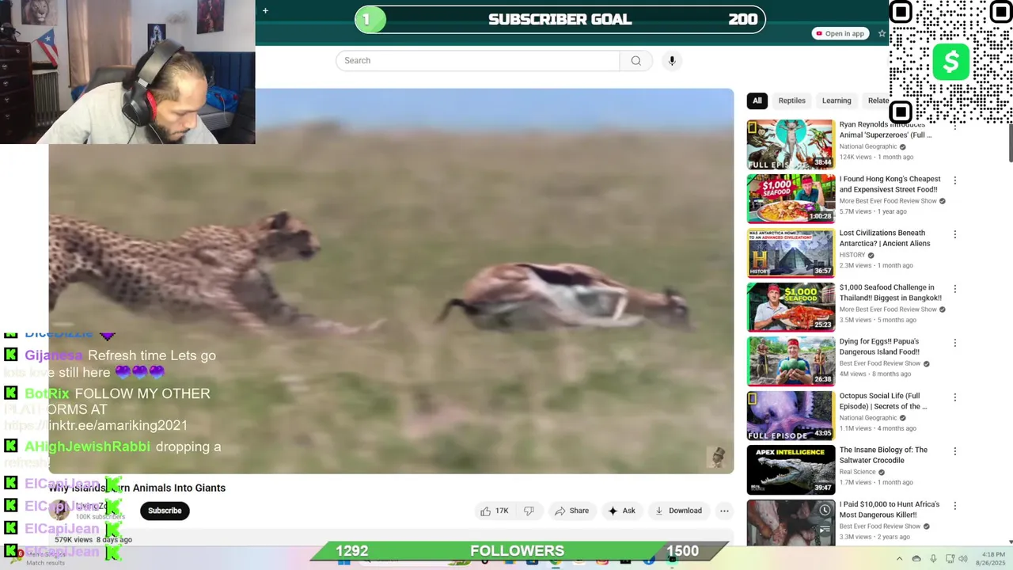Screen dimensions: 1013x570
Task: Open 'Octopus Social Life (Full Episode)' title
Action: pyautogui.click(x=883, y=401)
